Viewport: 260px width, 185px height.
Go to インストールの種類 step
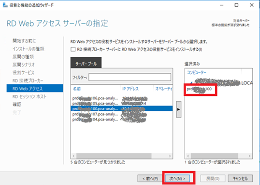[x=29, y=49]
